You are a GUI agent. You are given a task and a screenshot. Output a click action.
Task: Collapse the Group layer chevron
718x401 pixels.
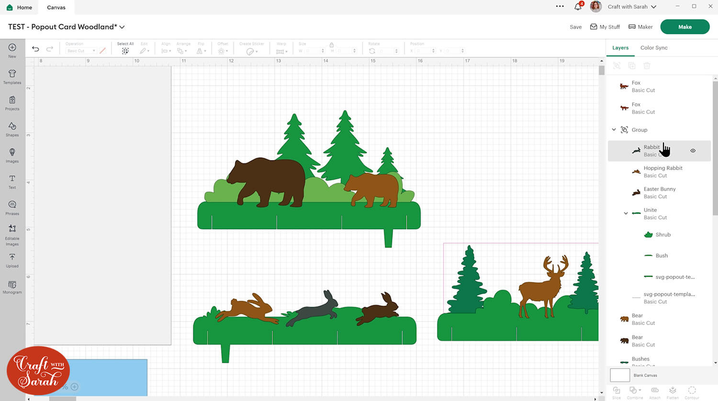(614, 130)
